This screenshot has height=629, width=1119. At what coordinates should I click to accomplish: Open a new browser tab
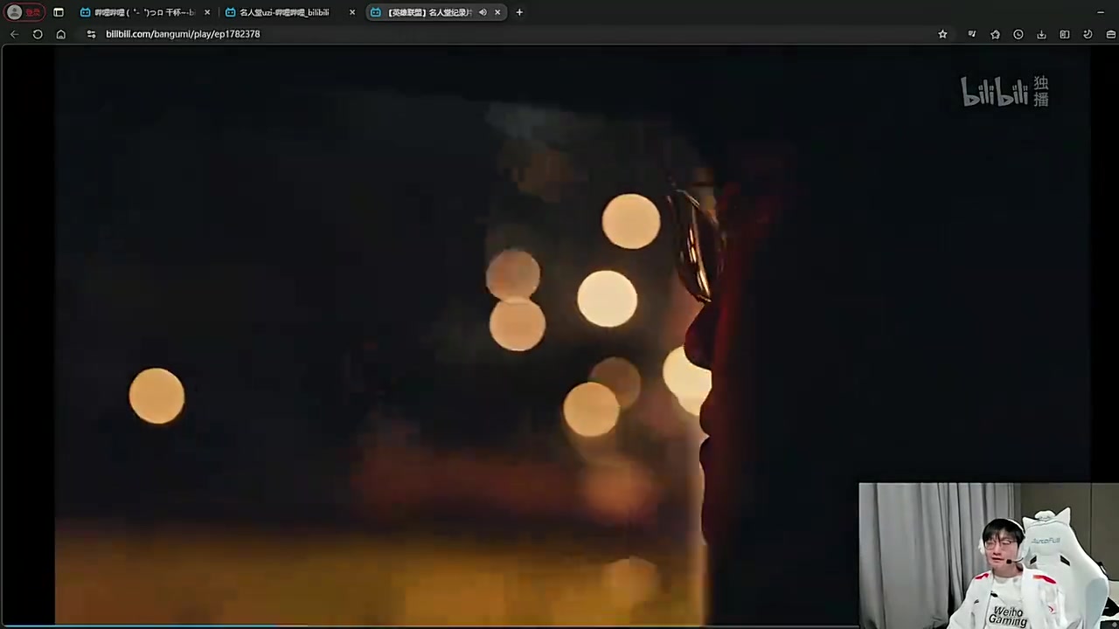(519, 12)
